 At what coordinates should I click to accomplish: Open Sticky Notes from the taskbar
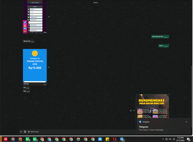[107, 139]
